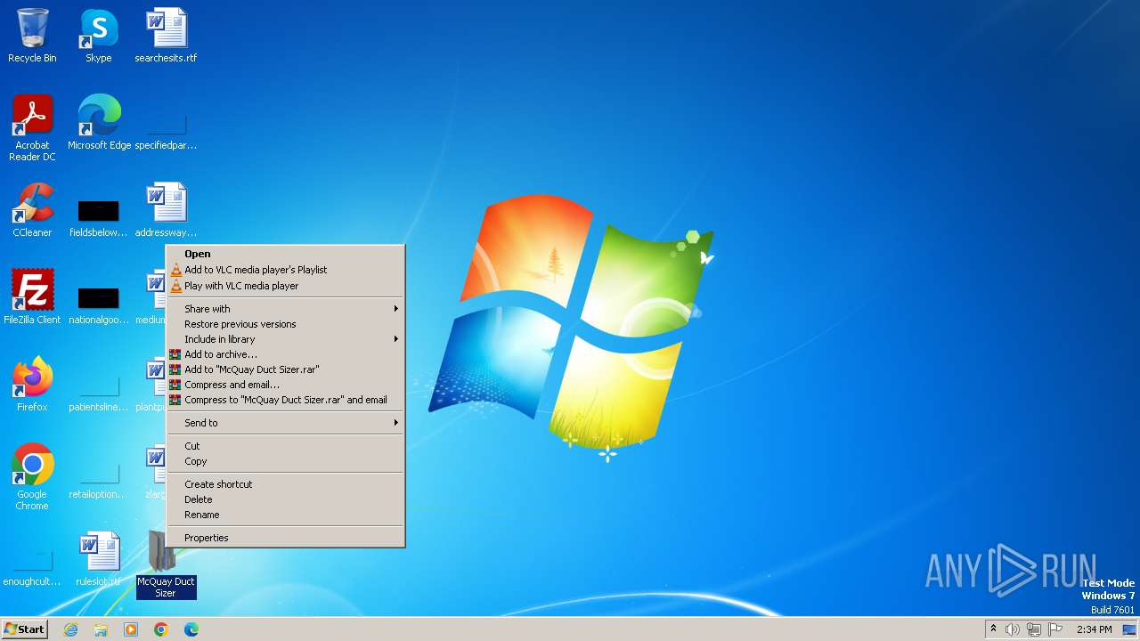Open network status tray icon
This screenshot has width=1140, height=641.
coord(1034,629)
